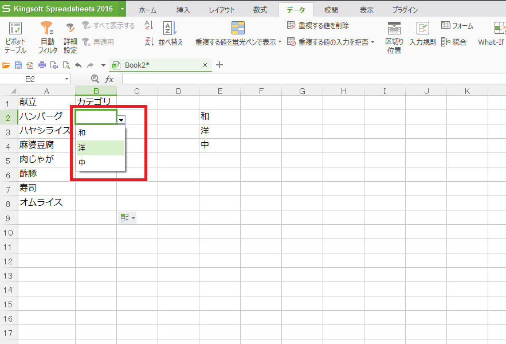Viewport: 506px width, 344px height.
Task: Switch to the プラグイン tab
Action: pos(405,10)
